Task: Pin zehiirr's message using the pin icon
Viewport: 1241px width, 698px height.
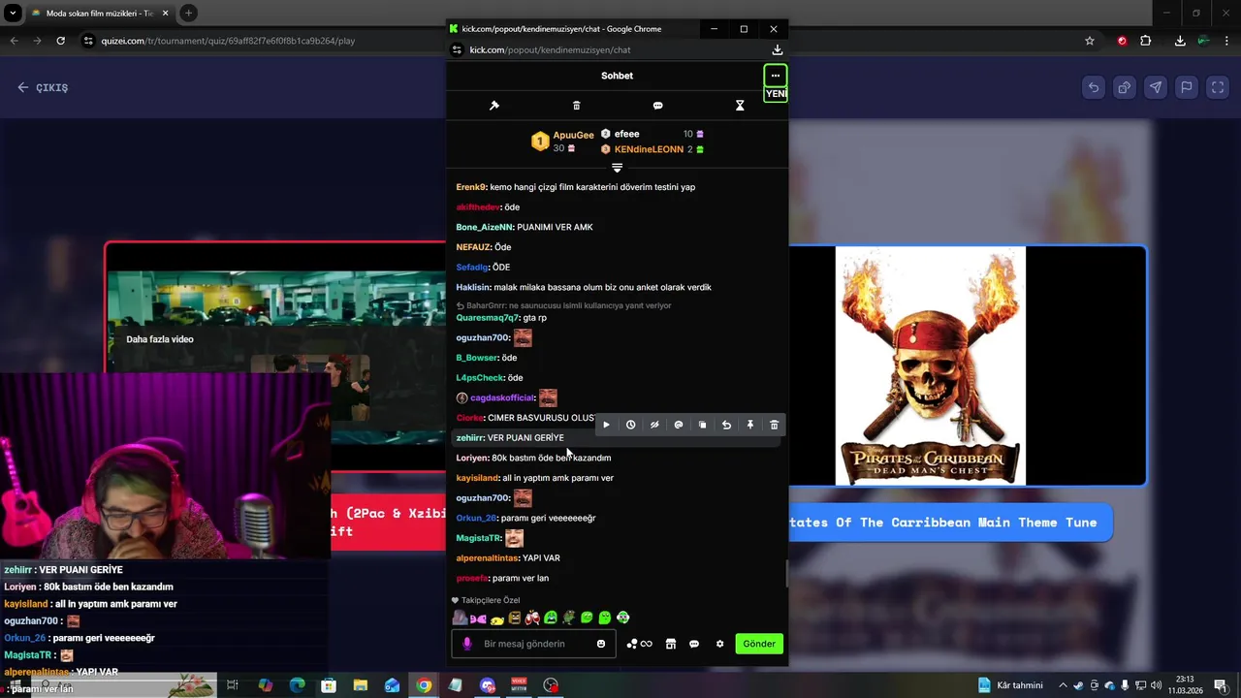Action: pyautogui.click(x=749, y=425)
